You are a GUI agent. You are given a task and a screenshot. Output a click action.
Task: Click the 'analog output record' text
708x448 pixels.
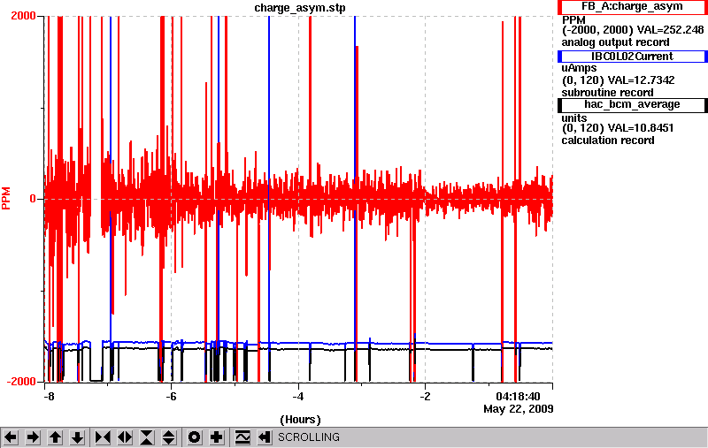(615, 42)
